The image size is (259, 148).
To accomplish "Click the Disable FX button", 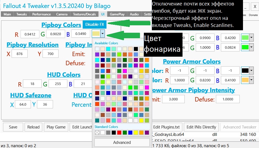I will pyautogui.click(x=94, y=24).
